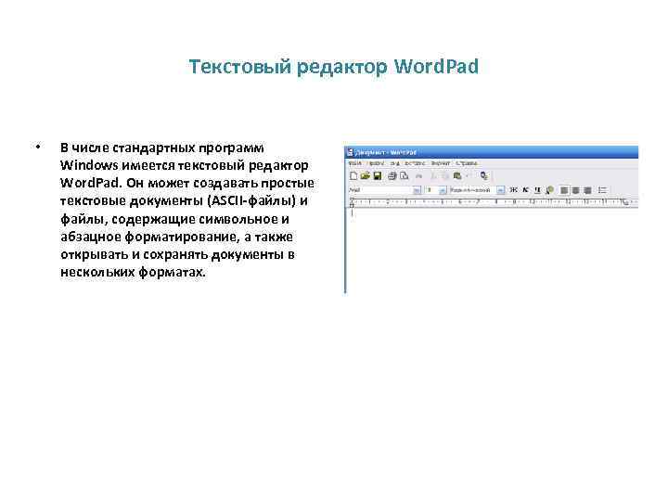
Task: Click the slide title 'Текстовый редактор WordPad'
Action: [x=334, y=67]
